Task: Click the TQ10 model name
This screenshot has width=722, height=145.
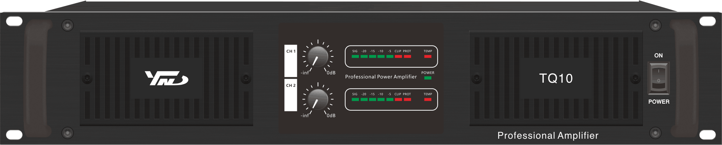Action: (556, 78)
